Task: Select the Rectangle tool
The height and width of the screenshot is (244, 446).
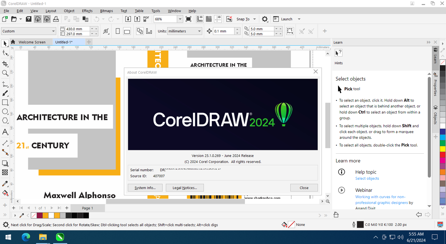Action: [5, 103]
